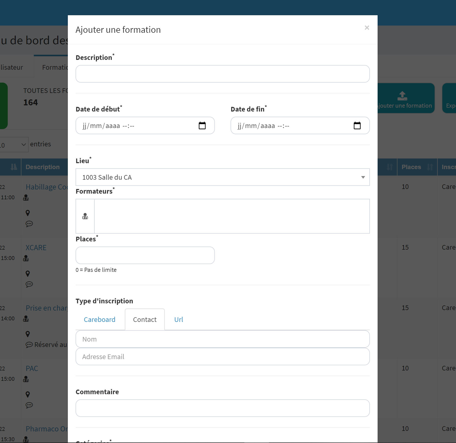This screenshot has height=443, width=456.
Task: Click the trainer icon under PAC row
Action: tap(26, 379)
